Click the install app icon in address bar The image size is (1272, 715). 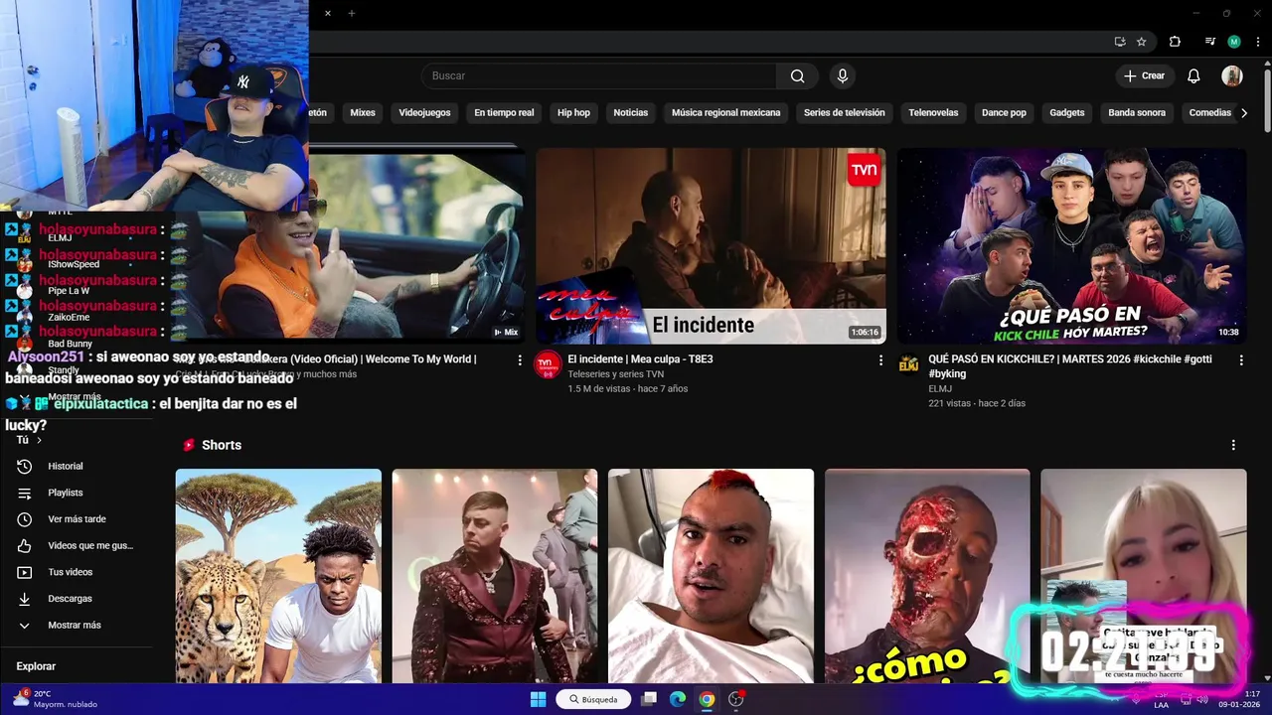tap(1120, 42)
